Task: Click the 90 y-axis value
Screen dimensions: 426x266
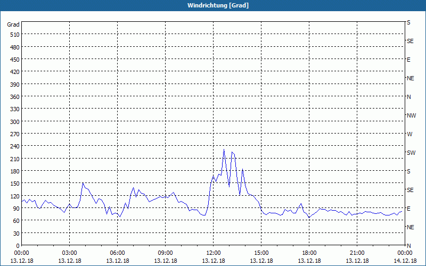Action: pos(17,209)
